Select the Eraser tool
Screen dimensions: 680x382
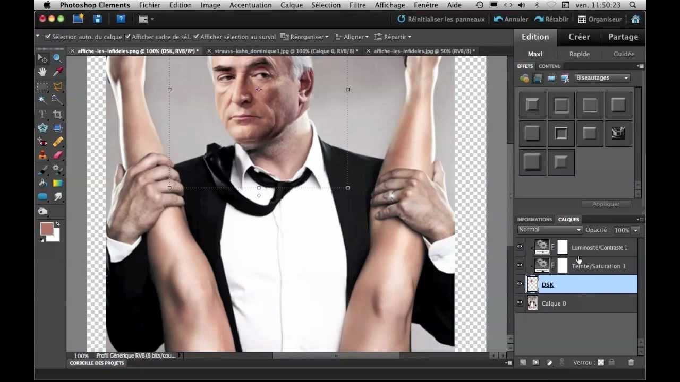[57, 155]
